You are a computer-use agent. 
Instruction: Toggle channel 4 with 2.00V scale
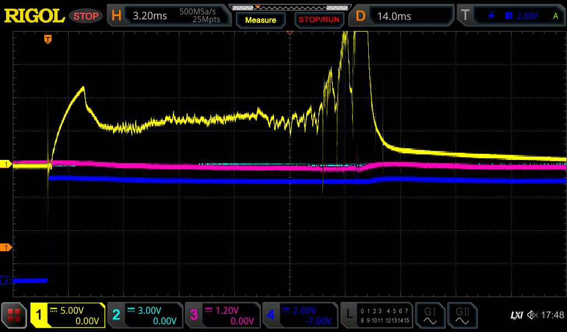(x=300, y=315)
